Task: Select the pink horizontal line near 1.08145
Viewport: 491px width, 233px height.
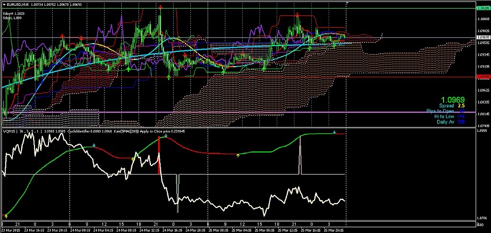Action: click(238, 112)
